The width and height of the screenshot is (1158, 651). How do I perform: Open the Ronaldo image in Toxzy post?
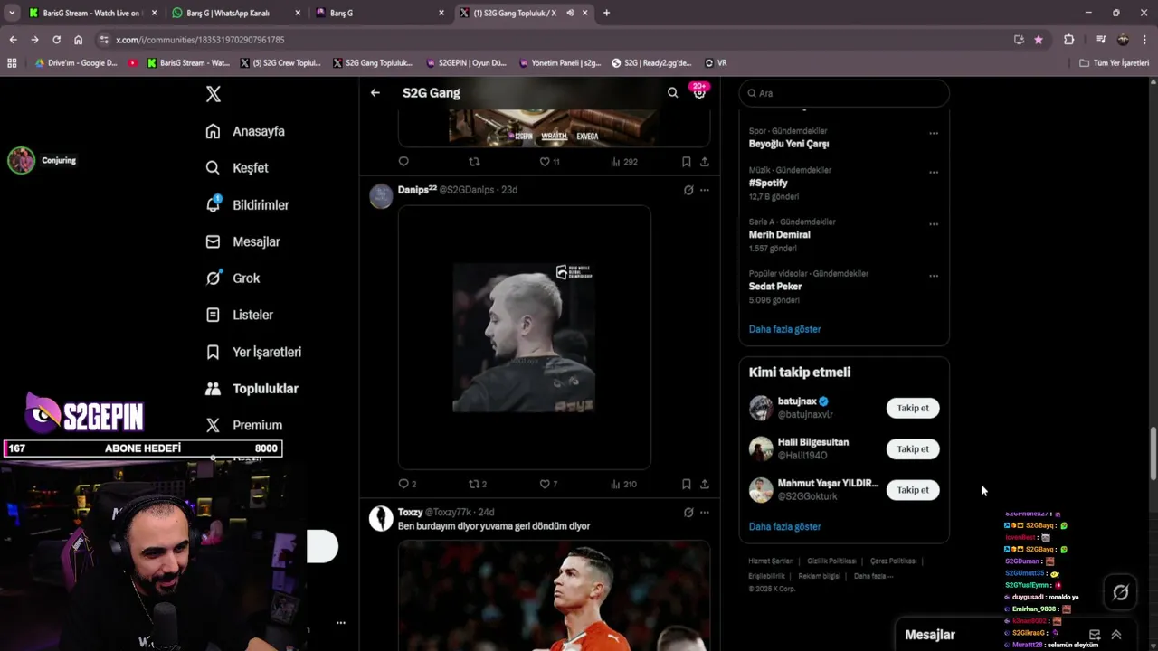(x=554, y=595)
